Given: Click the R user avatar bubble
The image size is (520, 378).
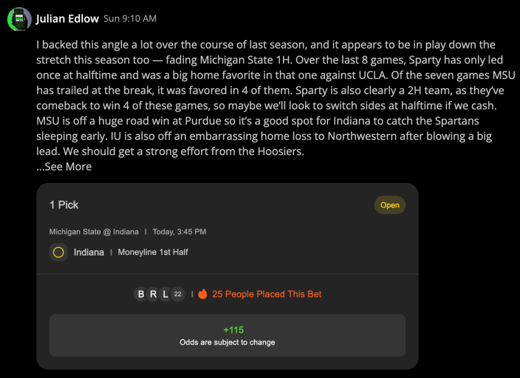Looking at the screenshot, I should click(x=153, y=294).
